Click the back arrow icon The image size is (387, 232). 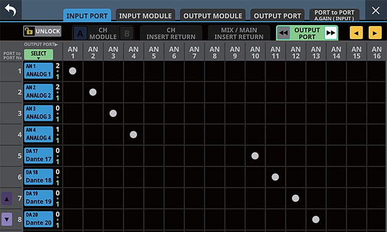pos(10,10)
